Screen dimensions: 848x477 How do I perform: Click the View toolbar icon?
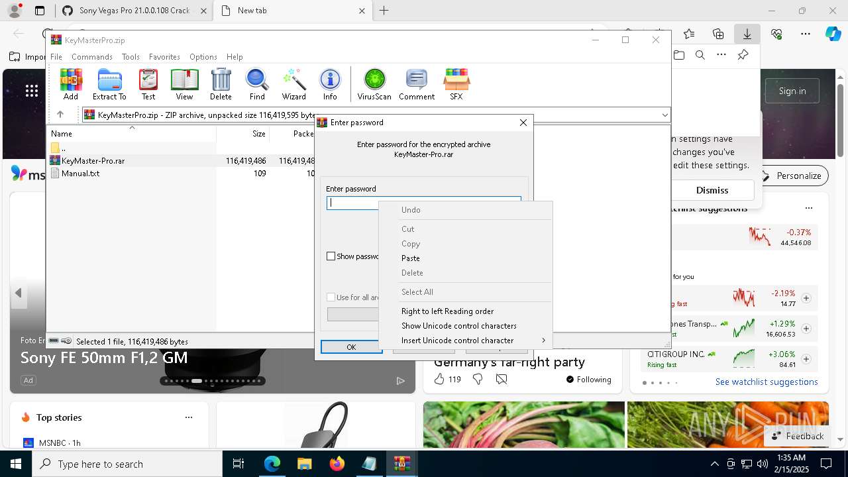click(184, 84)
